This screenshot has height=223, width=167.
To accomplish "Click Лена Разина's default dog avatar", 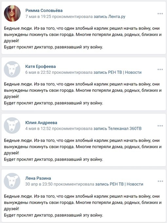I will coord(12,181).
